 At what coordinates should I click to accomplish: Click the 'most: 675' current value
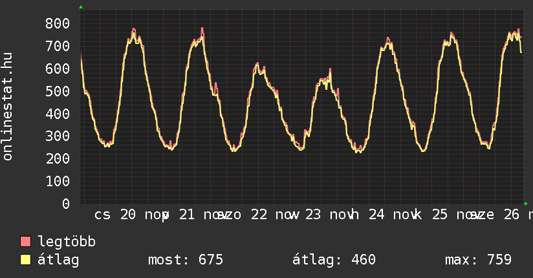coord(186,260)
